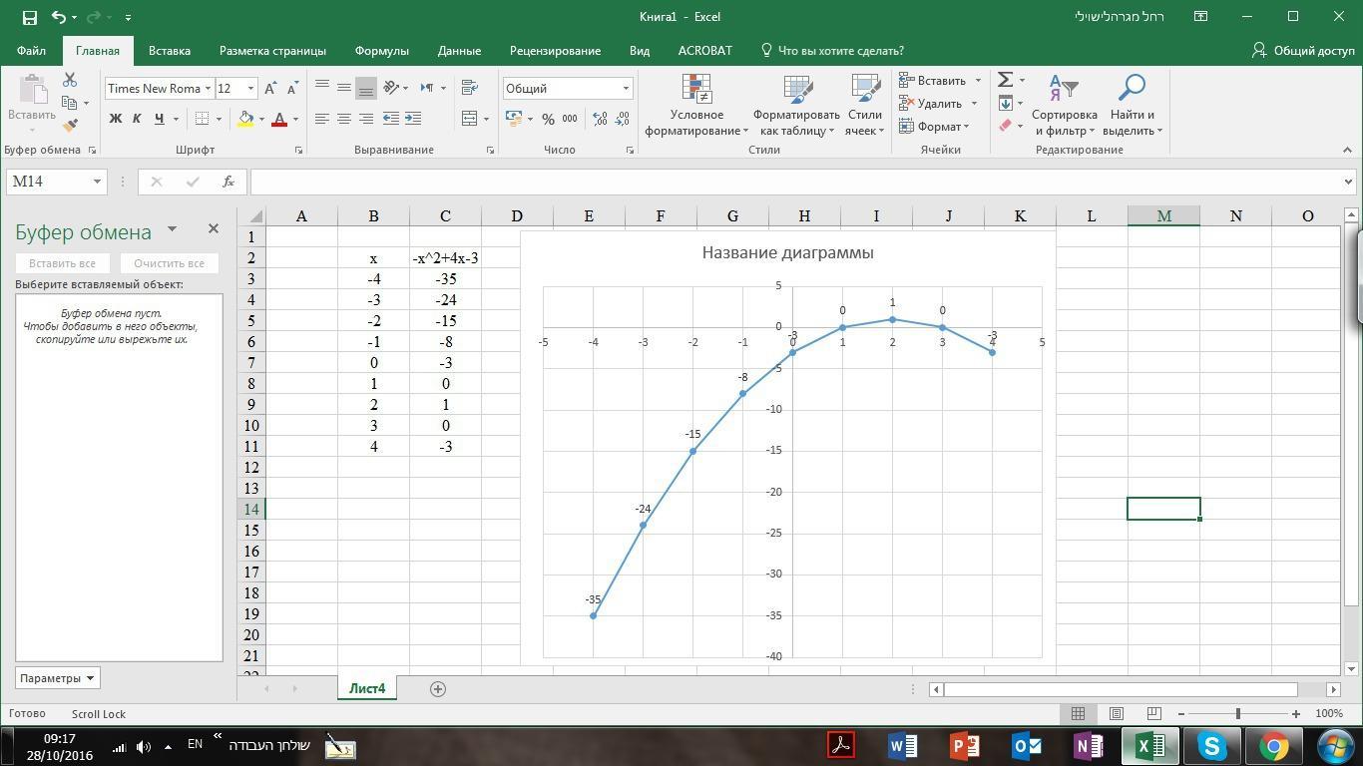
Task: Click the wrap text icon
Action: coord(470,88)
